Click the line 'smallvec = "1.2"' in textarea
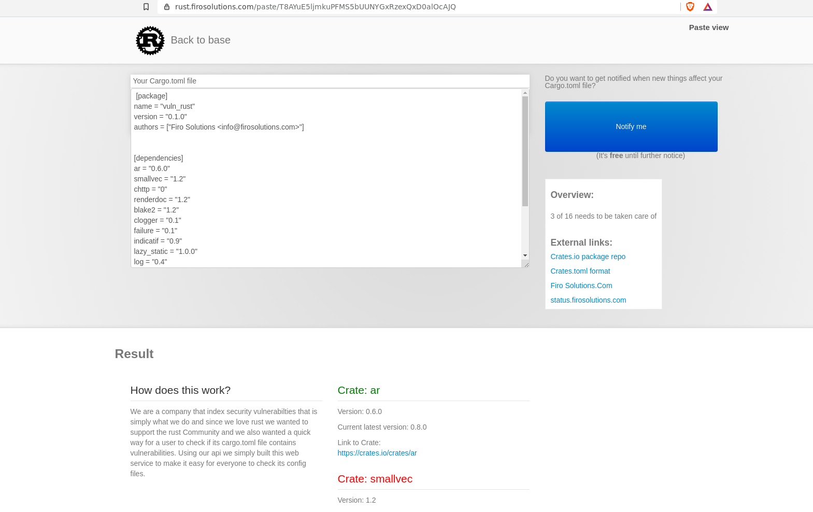The width and height of the screenshot is (813, 512). pyautogui.click(x=160, y=179)
